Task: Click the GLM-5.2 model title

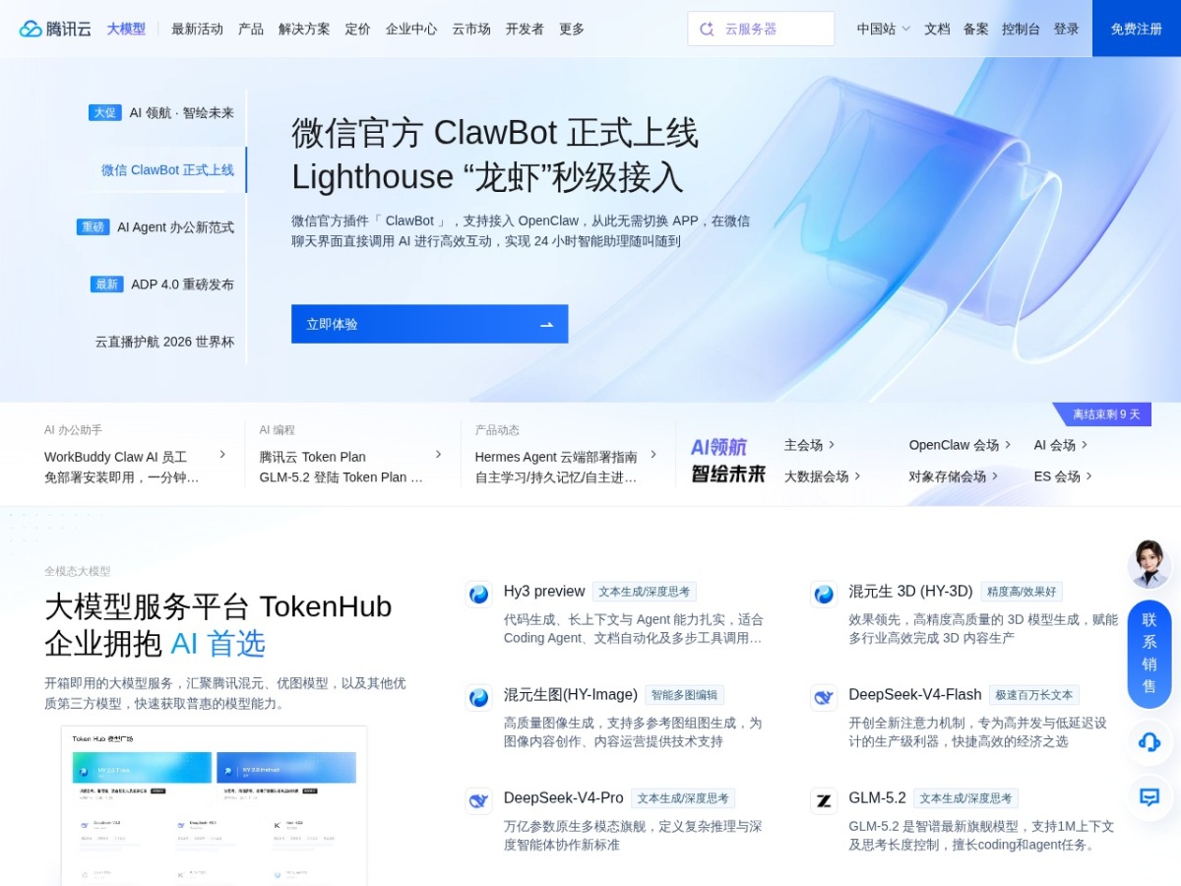Action: [x=877, y=797]
